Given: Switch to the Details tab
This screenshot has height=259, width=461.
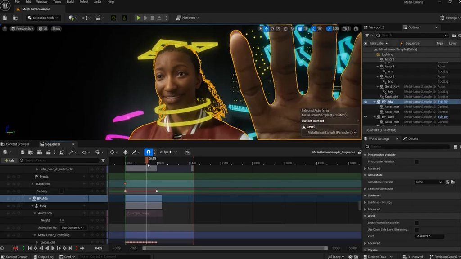Looking at the screenshot, I should click(x=411, y=138).
